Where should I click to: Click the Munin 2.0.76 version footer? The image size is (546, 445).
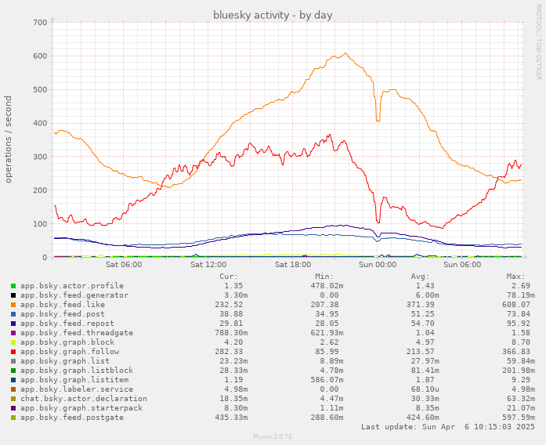click(273, 437)
